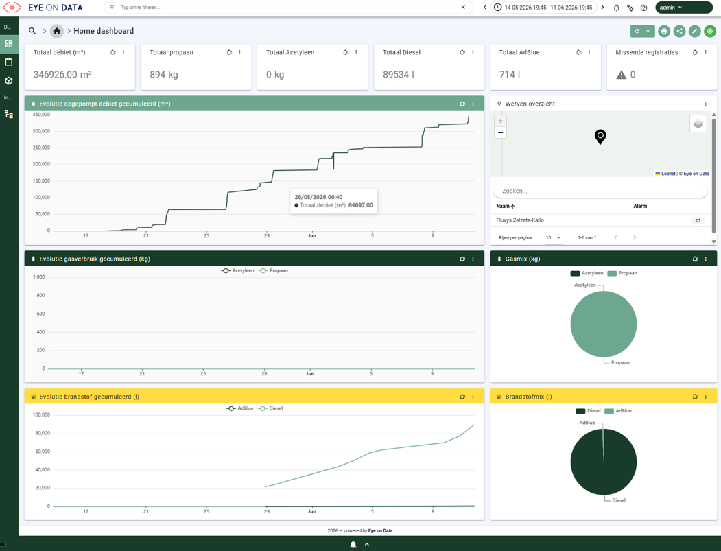Open more options on Totaal Diesel card
Screen dimensions: 721x551
pos(473,52)
